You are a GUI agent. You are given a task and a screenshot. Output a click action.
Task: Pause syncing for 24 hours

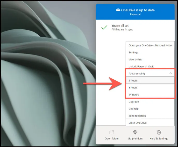[x=150, y=95]
